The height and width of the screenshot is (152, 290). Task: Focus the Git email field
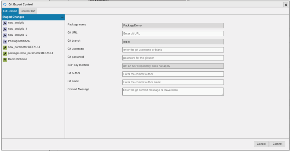pyautogui.click(x=173, y=82)
